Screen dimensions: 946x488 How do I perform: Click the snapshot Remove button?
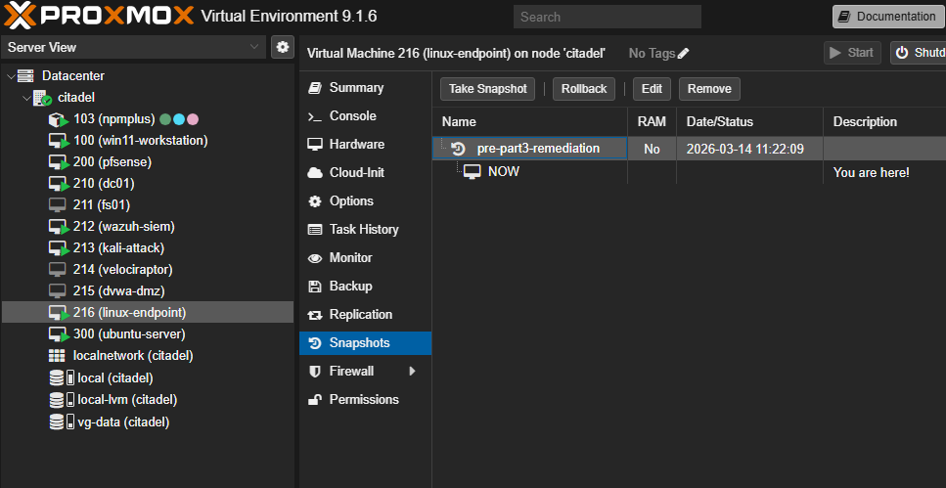click(709, 89)
